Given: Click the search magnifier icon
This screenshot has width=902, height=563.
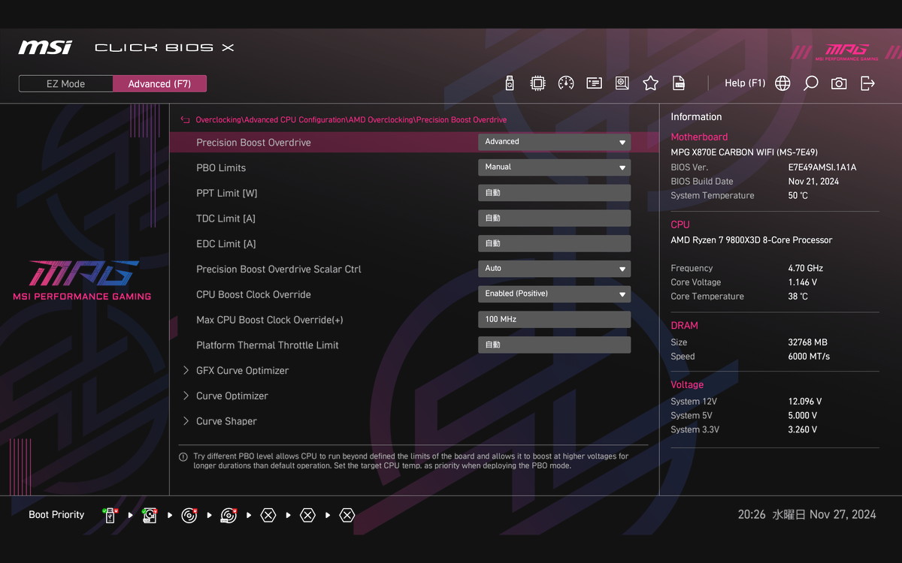Looking at the screenshot, I should (810, 83).
